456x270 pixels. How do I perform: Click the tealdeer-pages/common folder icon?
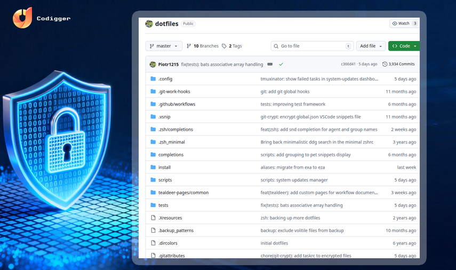tap(153, 192)
